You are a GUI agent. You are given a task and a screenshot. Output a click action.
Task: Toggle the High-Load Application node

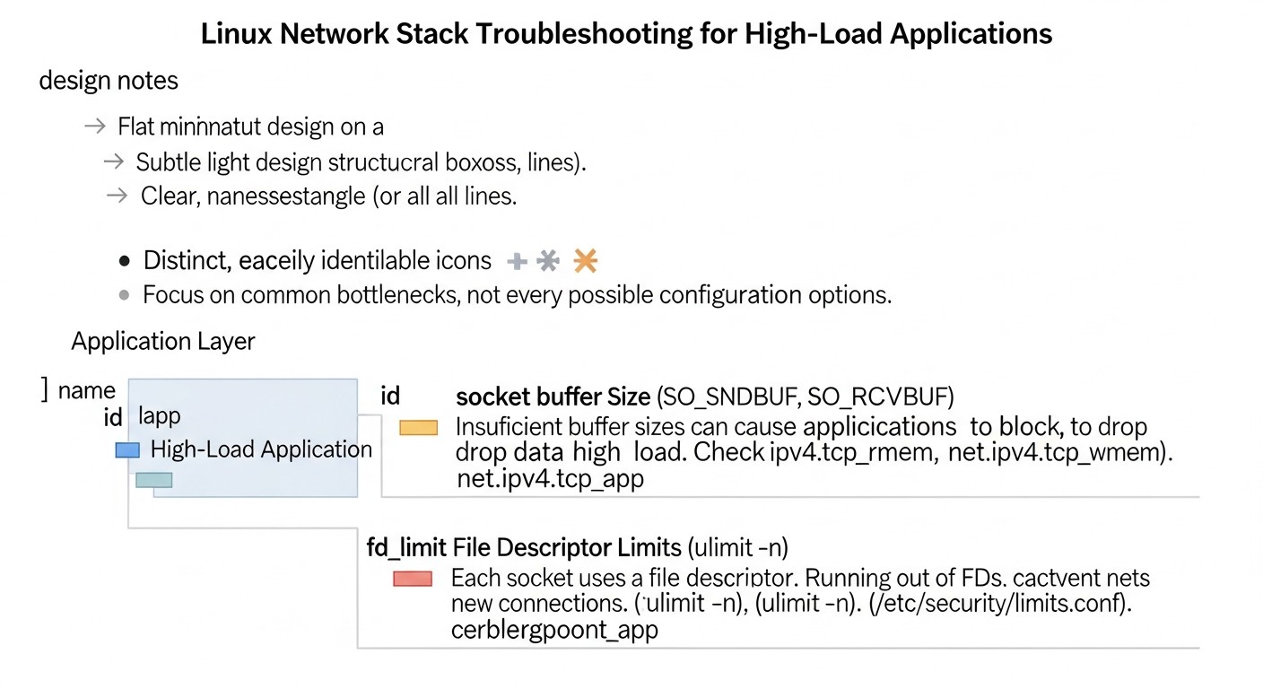pyautogui.click(x=261, y=449)
